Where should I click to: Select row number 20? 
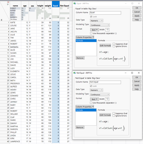click(8, 80)
